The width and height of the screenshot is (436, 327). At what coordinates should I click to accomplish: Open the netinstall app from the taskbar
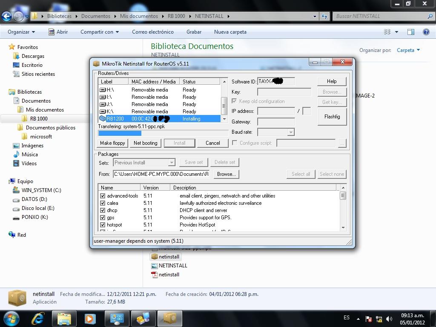point(169,318)
